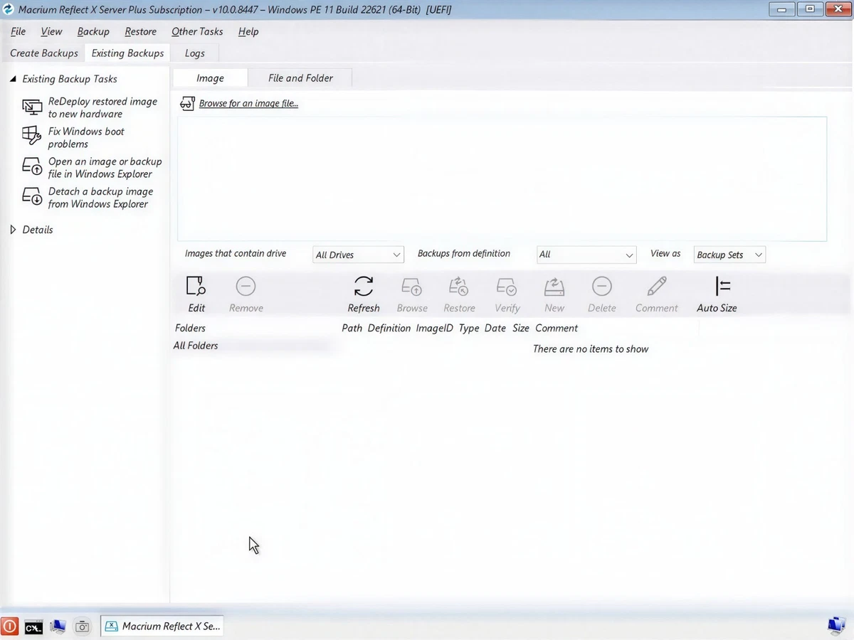Click Detach backup image icon
The image size is (854, 640).
click(x=32, y=196)
